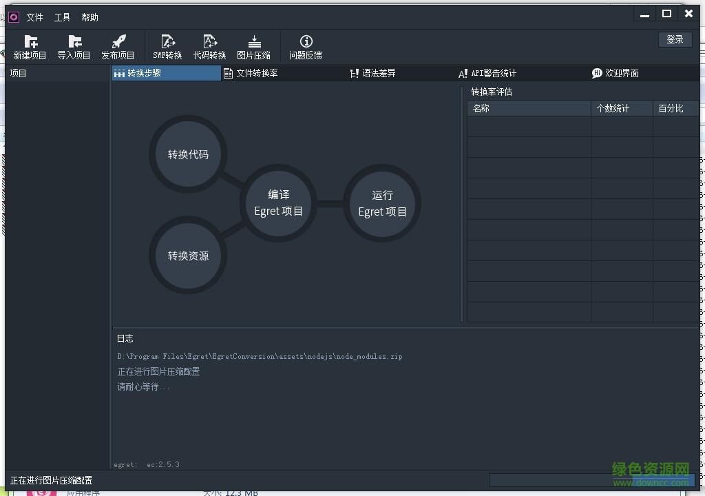The image size is (705, 496).
Task: Click the 转换代码 step circle
Action: coord(188,154)
